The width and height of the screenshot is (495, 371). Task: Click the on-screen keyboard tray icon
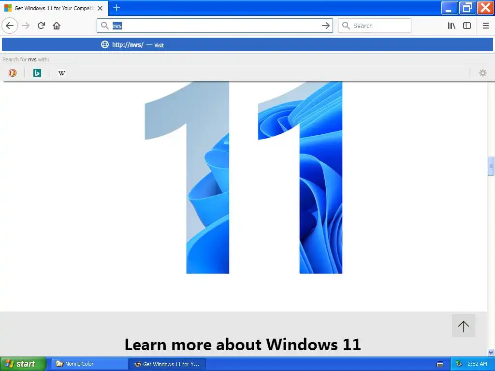[440, 364]
